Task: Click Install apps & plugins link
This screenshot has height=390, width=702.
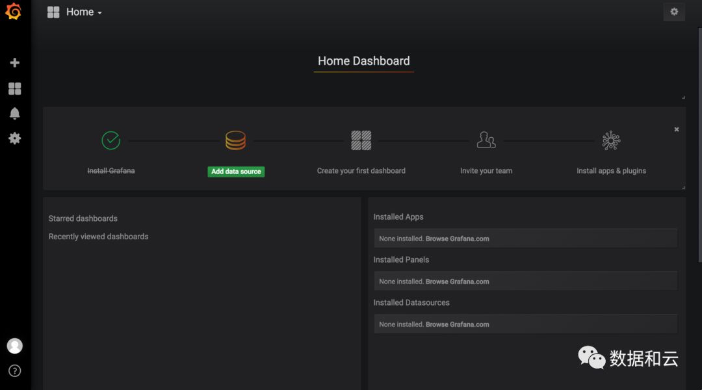Action: (x=611, y=170)
